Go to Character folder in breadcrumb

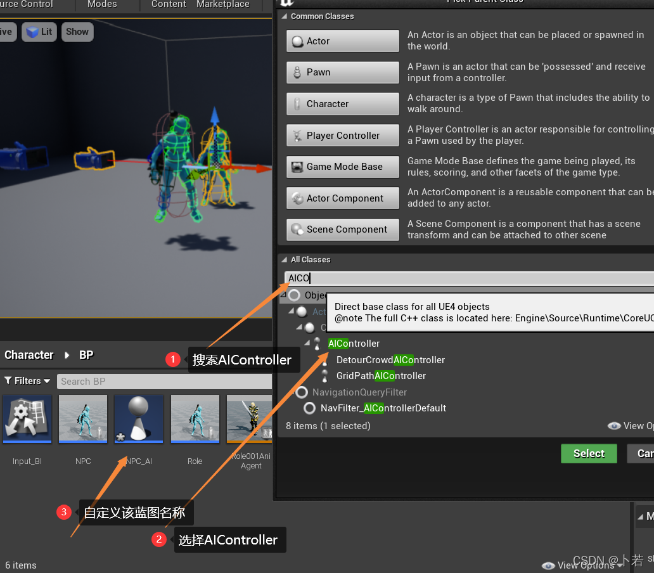click(x=29, y=355)
